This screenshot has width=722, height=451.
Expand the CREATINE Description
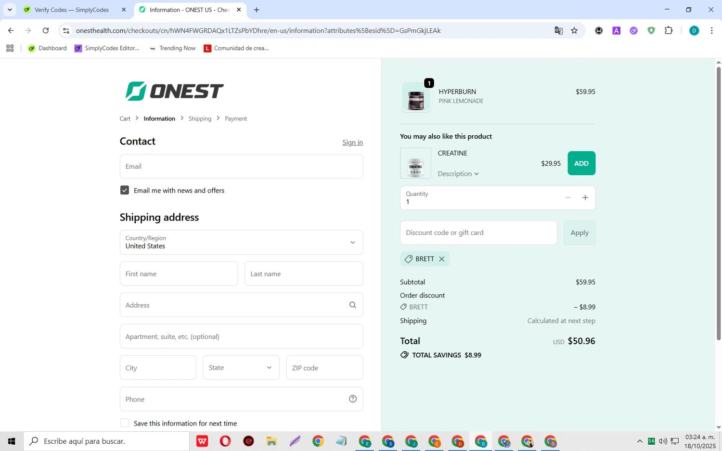point(458,174)
